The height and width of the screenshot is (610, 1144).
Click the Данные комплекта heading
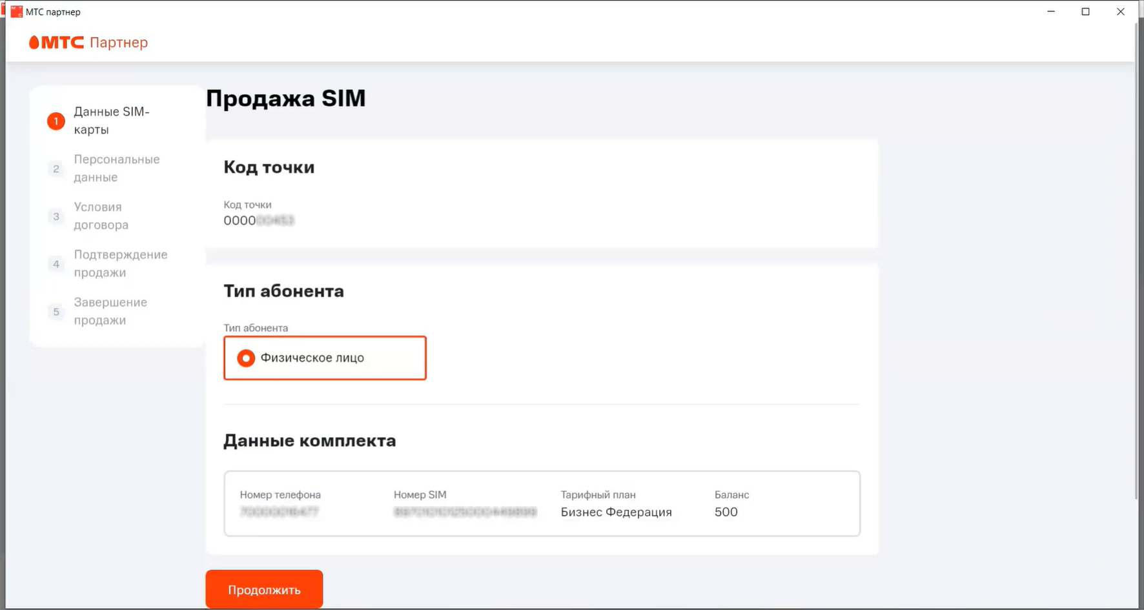310,441
